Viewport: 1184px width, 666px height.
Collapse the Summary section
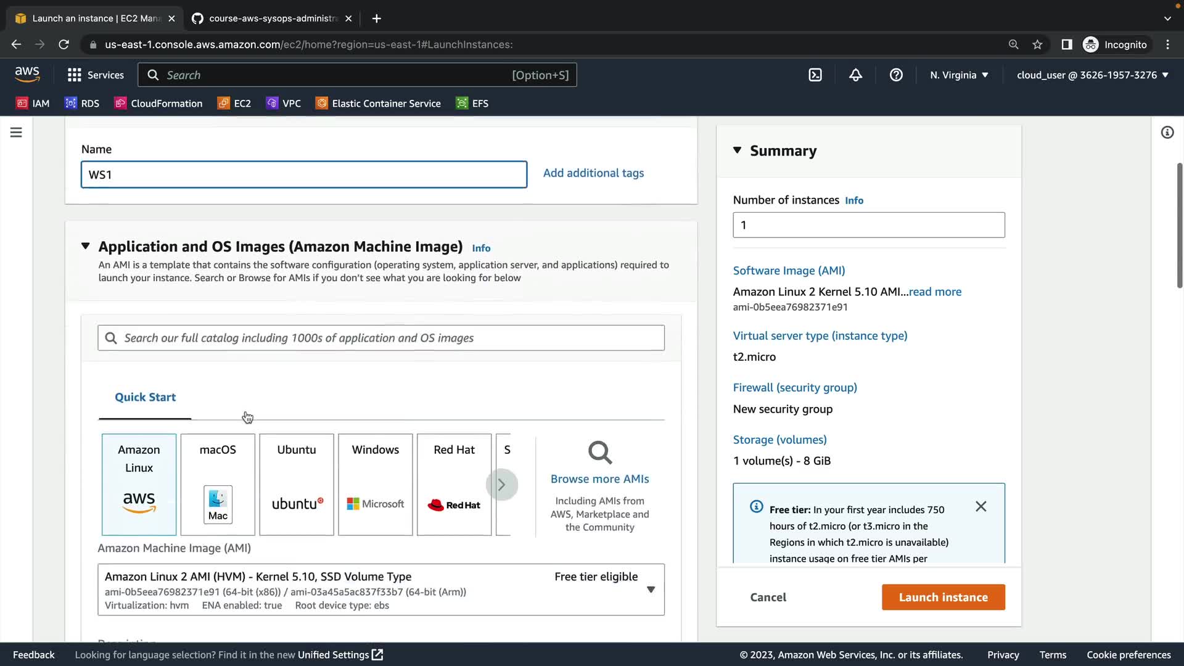[x=737, y=150]
